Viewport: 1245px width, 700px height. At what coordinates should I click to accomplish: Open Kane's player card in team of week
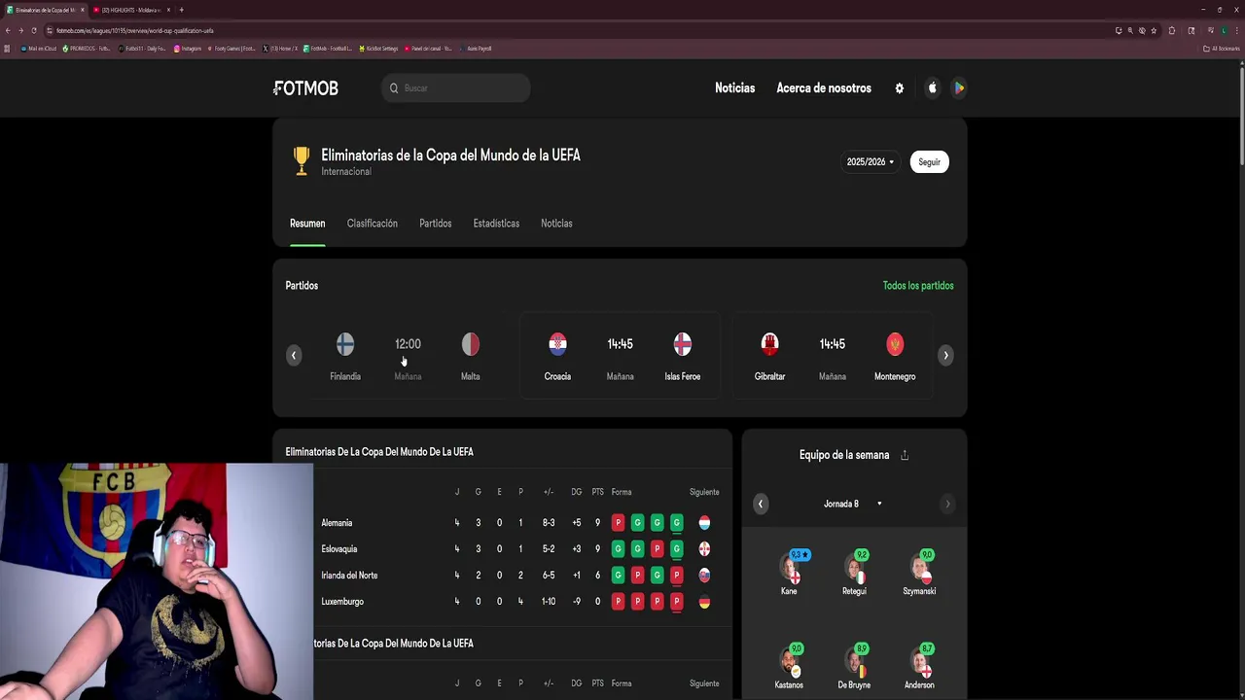pyautogui.click(x=789, y=573)
